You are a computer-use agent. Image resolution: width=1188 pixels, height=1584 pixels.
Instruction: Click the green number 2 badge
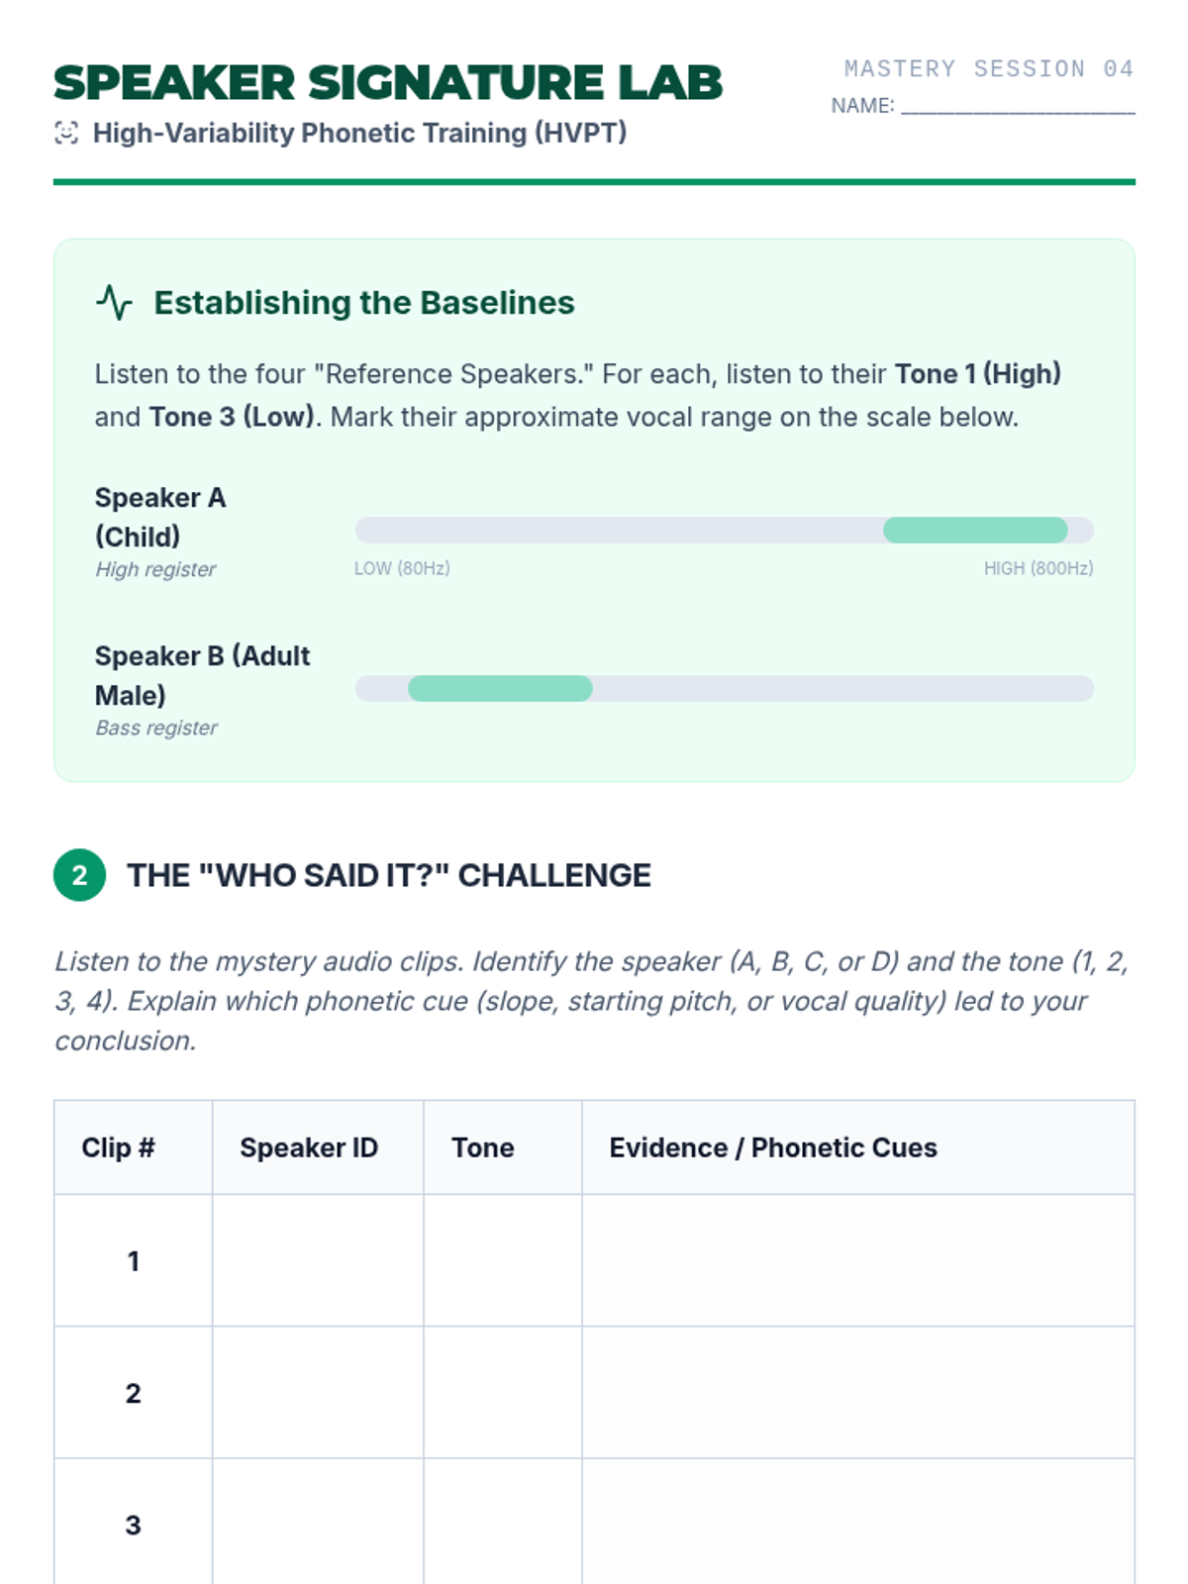[x=79, y=875]
